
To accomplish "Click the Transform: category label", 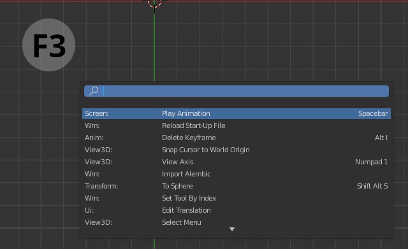I will [x=101, y=186].
